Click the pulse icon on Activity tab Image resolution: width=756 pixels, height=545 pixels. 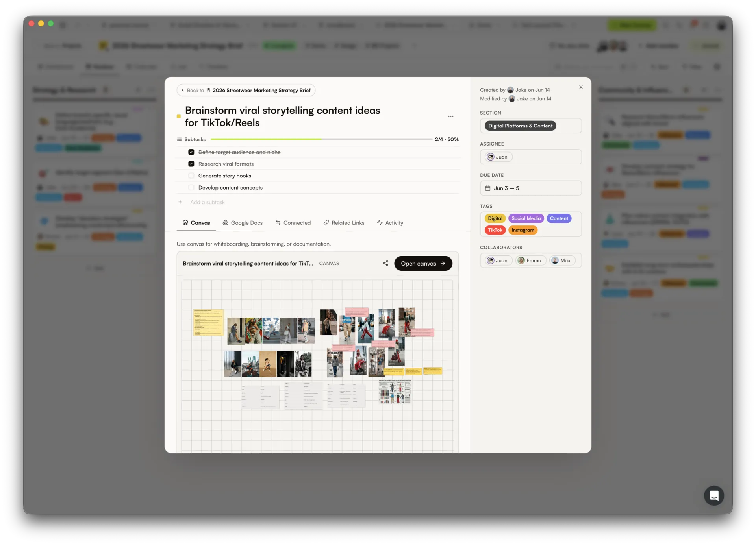pyautogui.click(x=380, y=223)
